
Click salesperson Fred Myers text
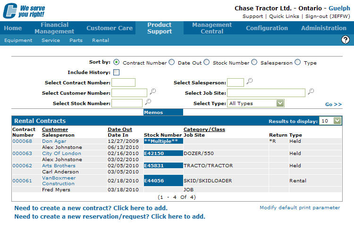pyautogui.click(x=56, y=189)
